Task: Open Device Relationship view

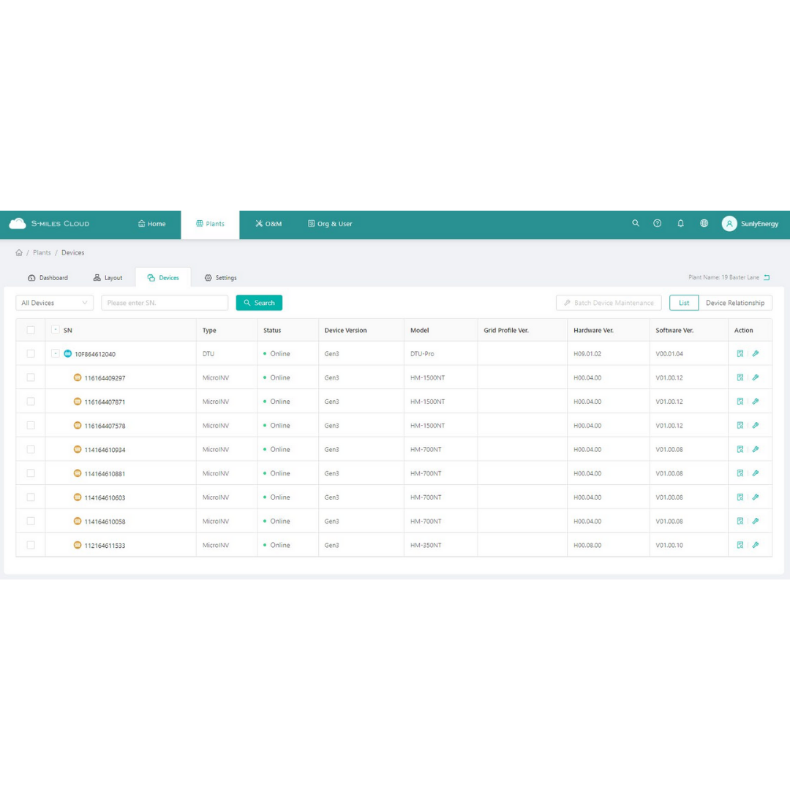Action: tap(736, 302)
